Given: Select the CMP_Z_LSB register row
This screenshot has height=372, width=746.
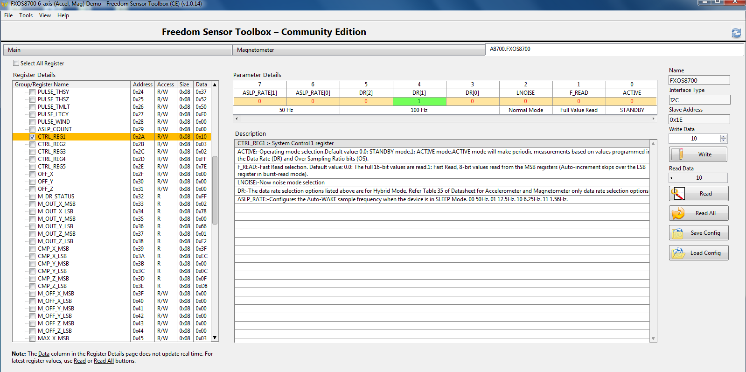Looking at the screenshot, I should [112, 286].
